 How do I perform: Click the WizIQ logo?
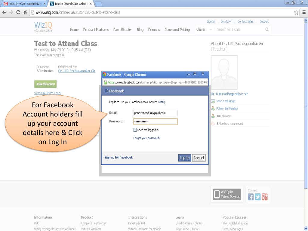[x=43, y=26]
